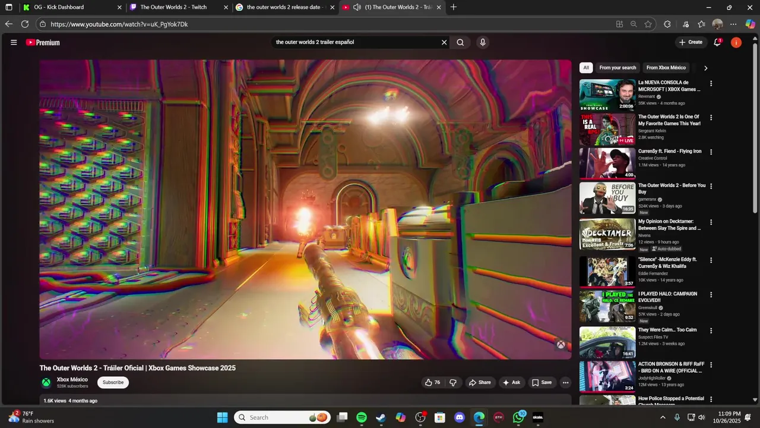Click the Ask button
Viewport: 760px width, 428px height.
tap(512, 383)
